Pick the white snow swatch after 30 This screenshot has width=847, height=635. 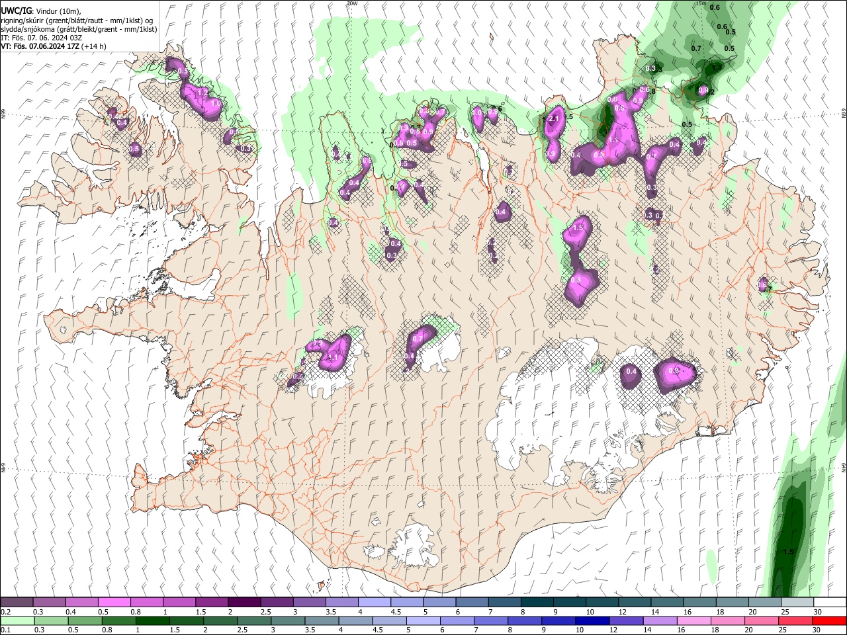830,602
